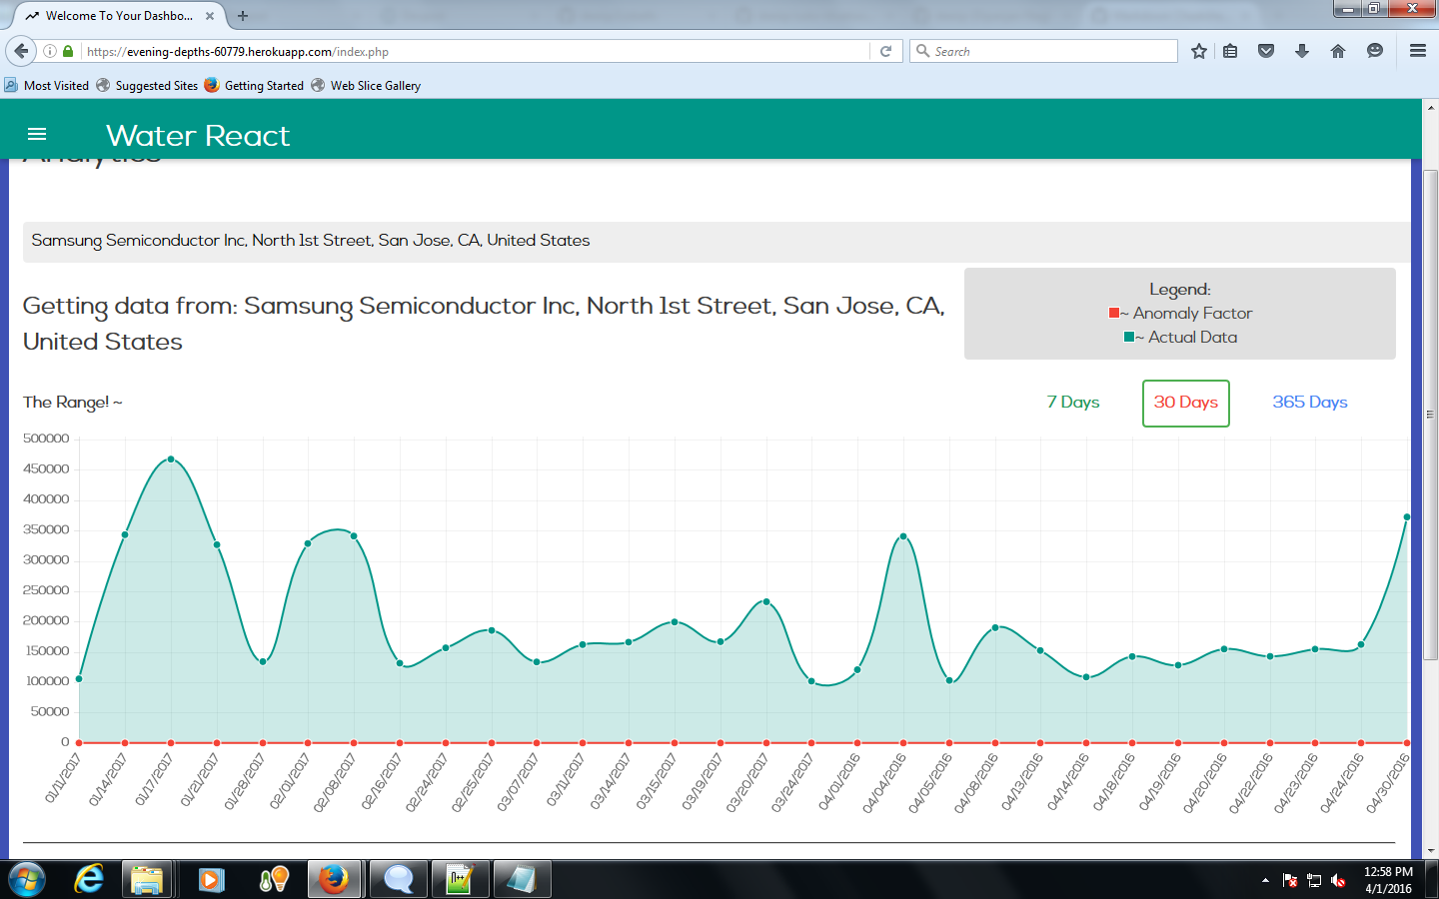Click the page vertical scrollbar thumb

(1430, 415)
